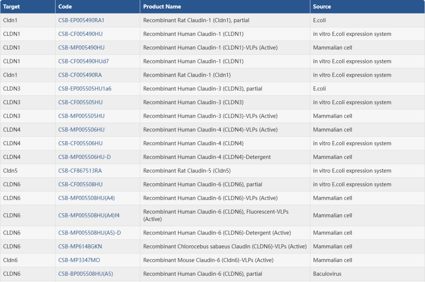Select the CSB-CF005490HUd7 code link
Screen dimensions: 425x282
[x=83, y=61]
